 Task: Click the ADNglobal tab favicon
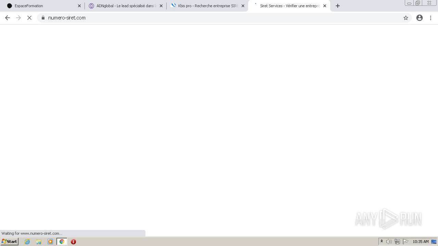91,6
